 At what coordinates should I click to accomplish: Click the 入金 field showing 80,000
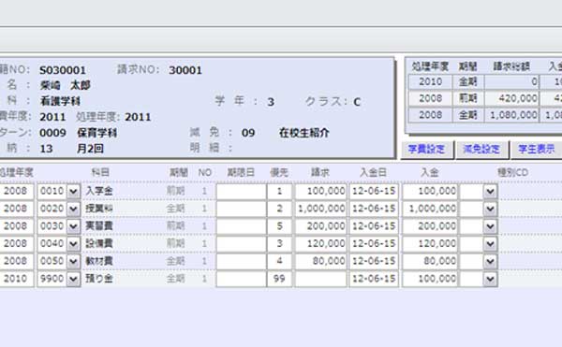[x=430, y=261]
